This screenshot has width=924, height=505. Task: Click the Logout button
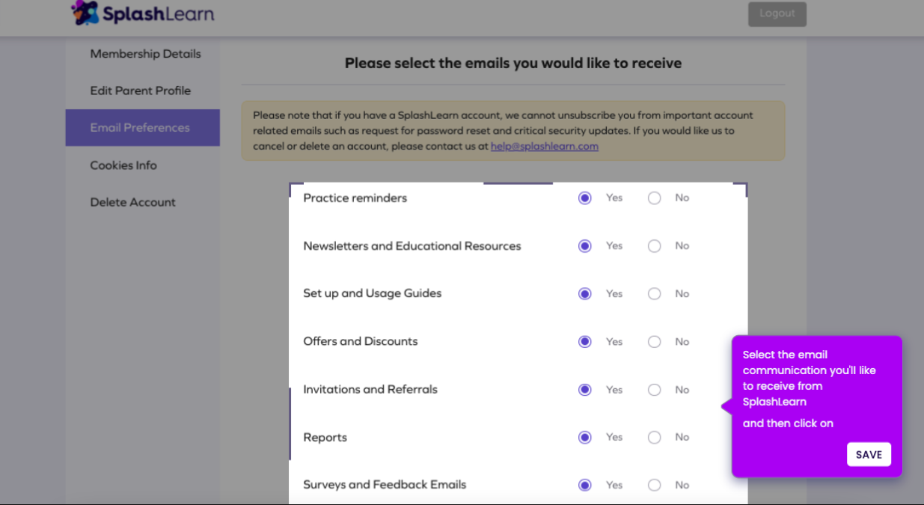pyautogui.click(x=777, y=13)
